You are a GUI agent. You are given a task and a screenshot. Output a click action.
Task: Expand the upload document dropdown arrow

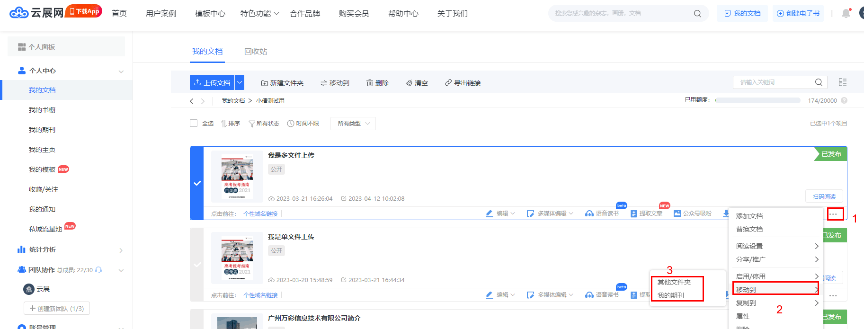[240, 82]
